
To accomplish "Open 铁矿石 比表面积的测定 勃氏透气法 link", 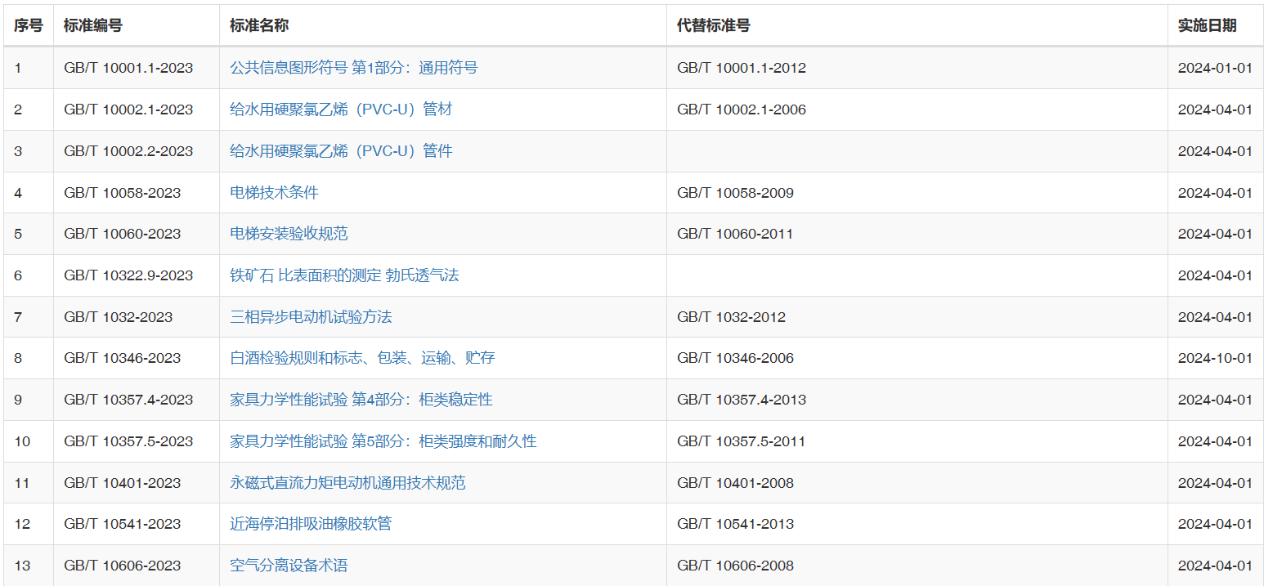I will [344, 275].
